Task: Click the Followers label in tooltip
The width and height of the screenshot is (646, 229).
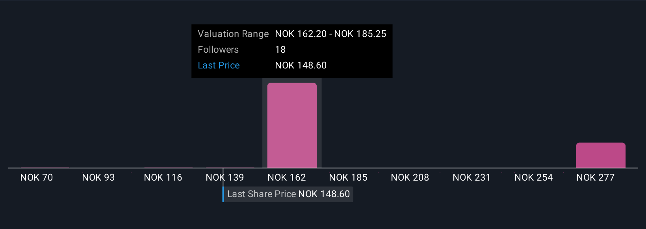Action: (x=218, y=50)
